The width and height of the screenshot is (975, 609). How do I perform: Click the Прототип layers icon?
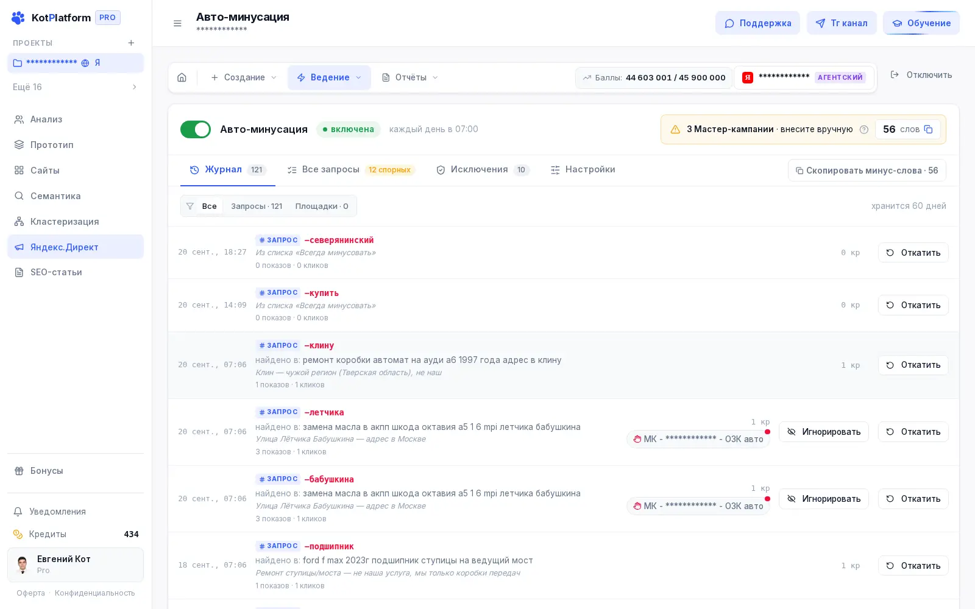19,145
